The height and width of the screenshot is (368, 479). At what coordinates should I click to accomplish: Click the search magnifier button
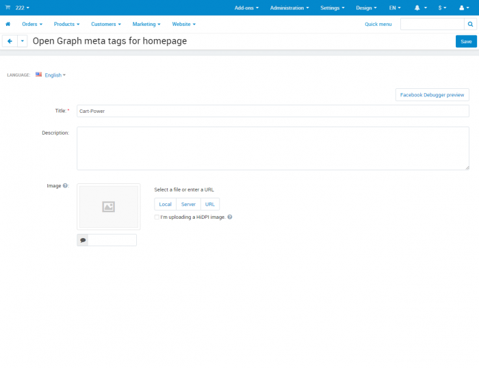coord(471,24)
